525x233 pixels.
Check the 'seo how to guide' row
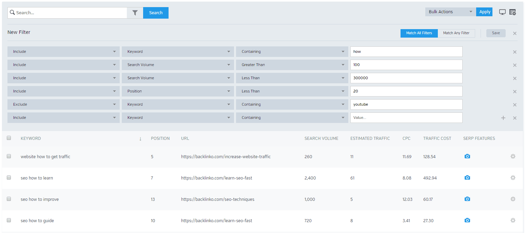pyautogui.click(x=9, y=220)
